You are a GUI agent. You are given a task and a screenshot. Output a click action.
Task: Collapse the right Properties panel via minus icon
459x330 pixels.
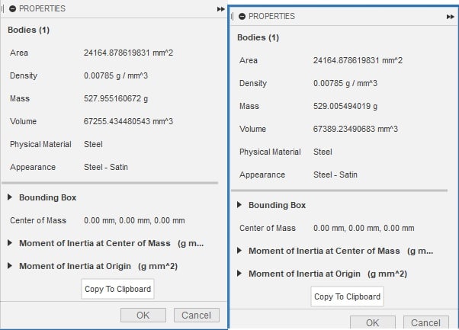242,16
